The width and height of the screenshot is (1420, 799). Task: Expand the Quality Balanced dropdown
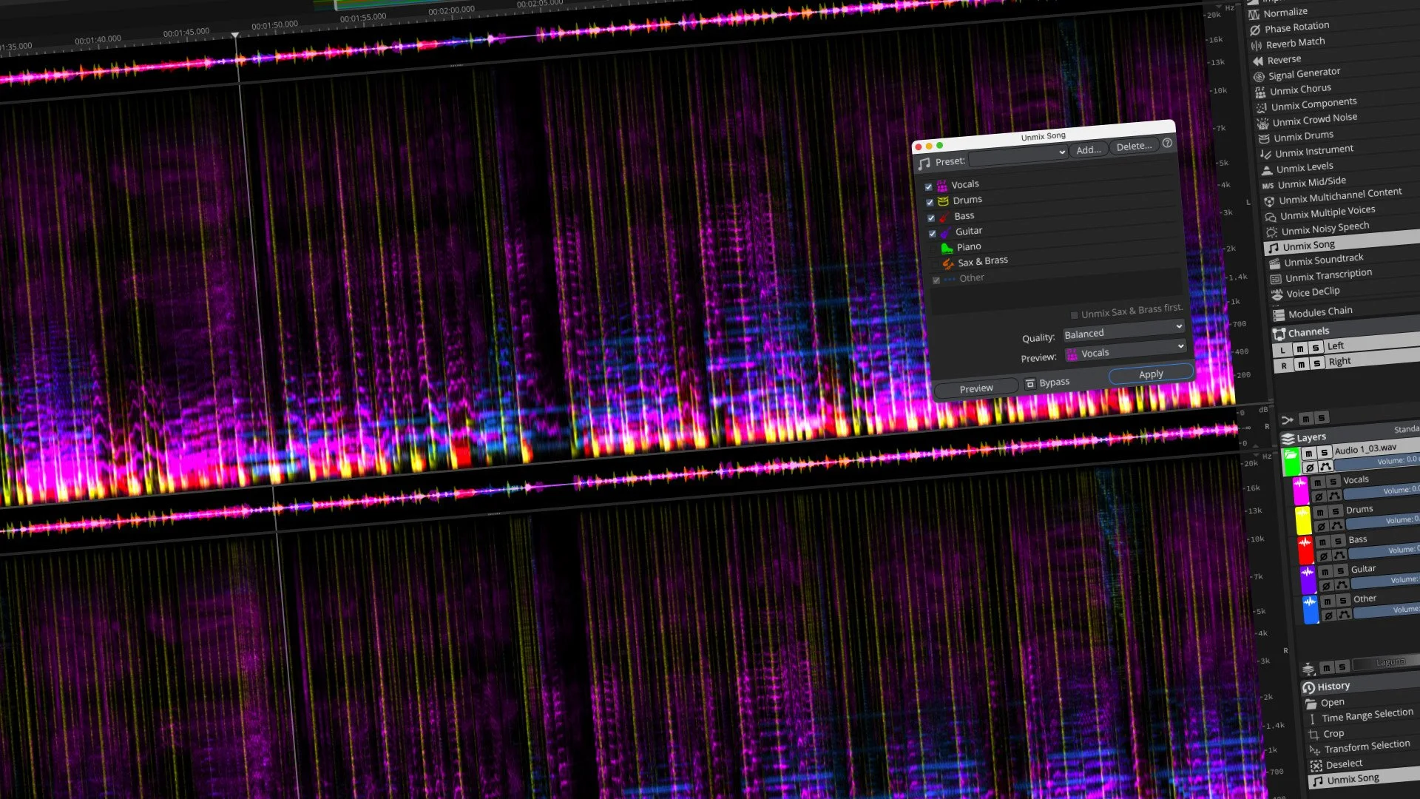click(1123, 331)
